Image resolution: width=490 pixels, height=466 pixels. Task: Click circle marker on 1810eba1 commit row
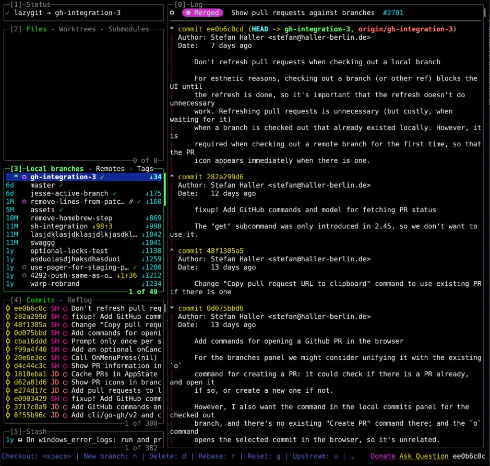pos(65,374)
